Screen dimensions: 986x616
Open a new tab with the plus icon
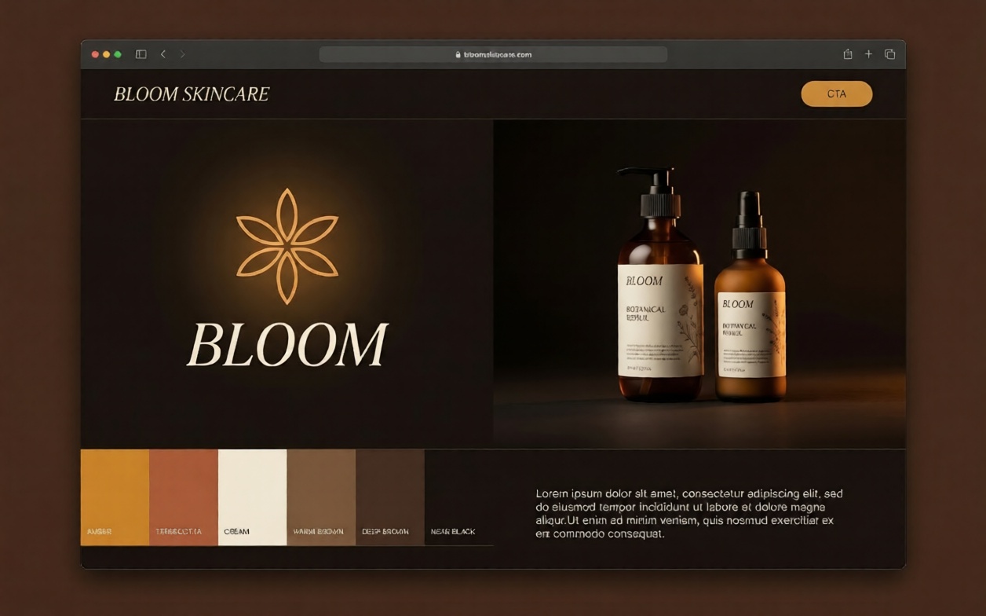point(868,53)
